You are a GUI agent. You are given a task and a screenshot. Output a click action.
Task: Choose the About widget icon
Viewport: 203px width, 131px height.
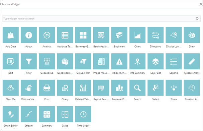(x=29, y=35)
